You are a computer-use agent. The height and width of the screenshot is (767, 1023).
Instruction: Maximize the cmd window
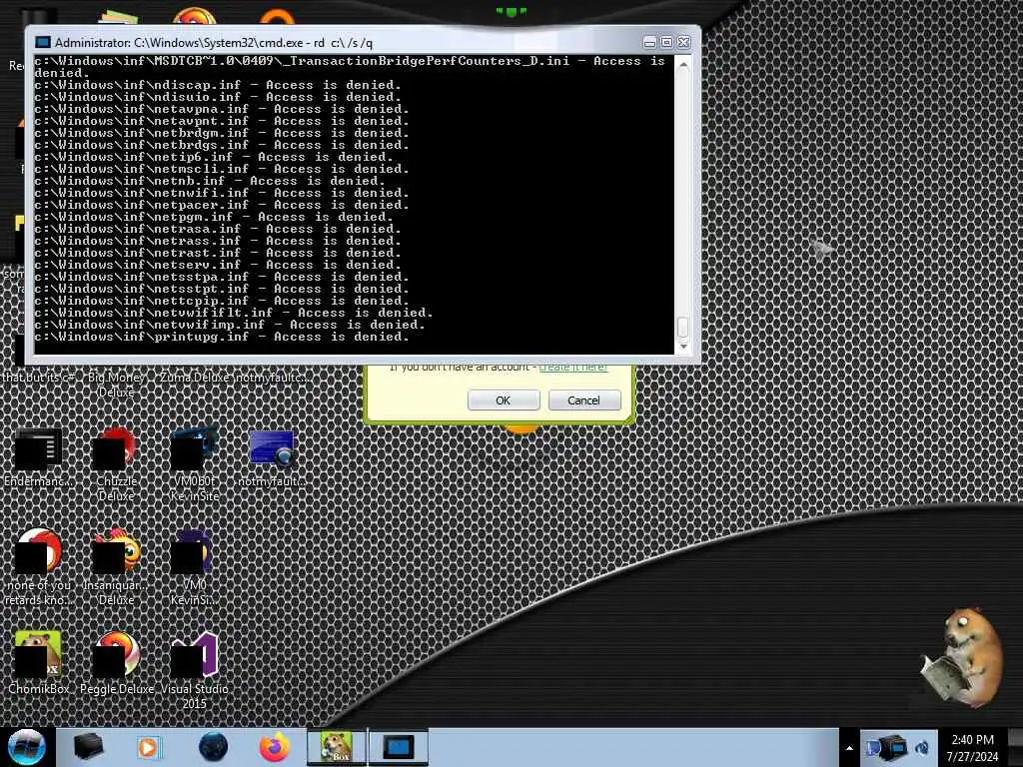point(666,42)
